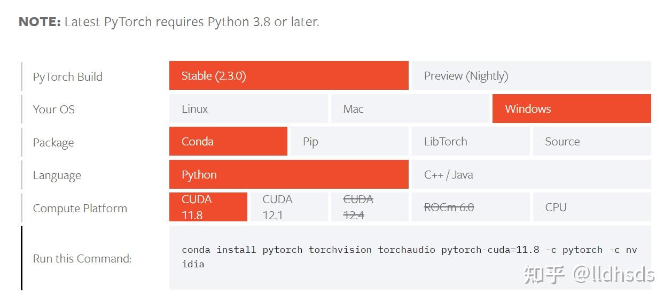Choose the Conda package option
Image resolution: width=672 pixels, height=301 pixels.
(x=228, y=142)
